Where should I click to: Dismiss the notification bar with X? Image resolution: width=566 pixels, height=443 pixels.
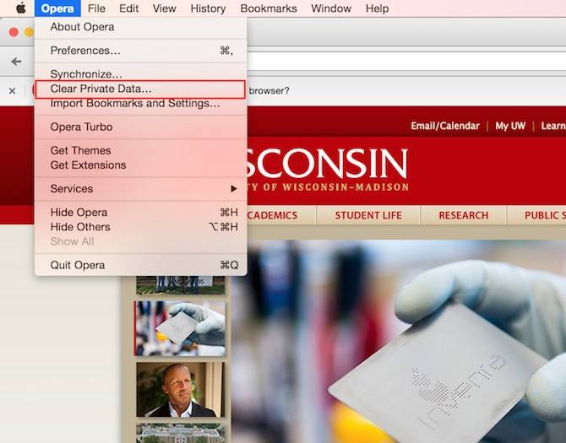point(13,91)
